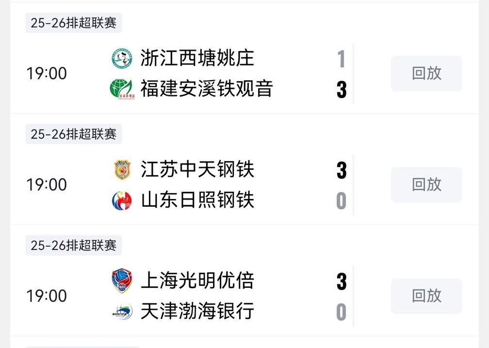Image resolution: width=489 pixels, height=348 pixels.
Task: Click the score 3 beside 江苏中天钢铁
Action: coord(342,170)
